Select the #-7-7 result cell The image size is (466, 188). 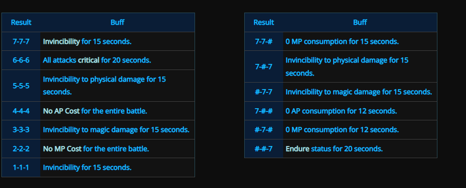263,92
